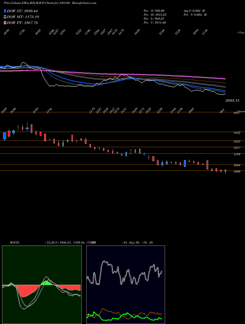This screenshot has width=245, height=324.
Task: Click the magenta DOW PT legend swatch
Action: 5,23
